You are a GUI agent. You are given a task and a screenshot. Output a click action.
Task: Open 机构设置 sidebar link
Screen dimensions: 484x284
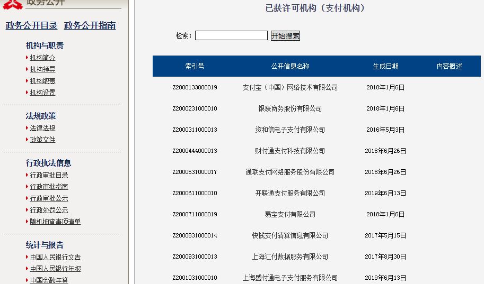pyautogui.click(x=42, y=93)
